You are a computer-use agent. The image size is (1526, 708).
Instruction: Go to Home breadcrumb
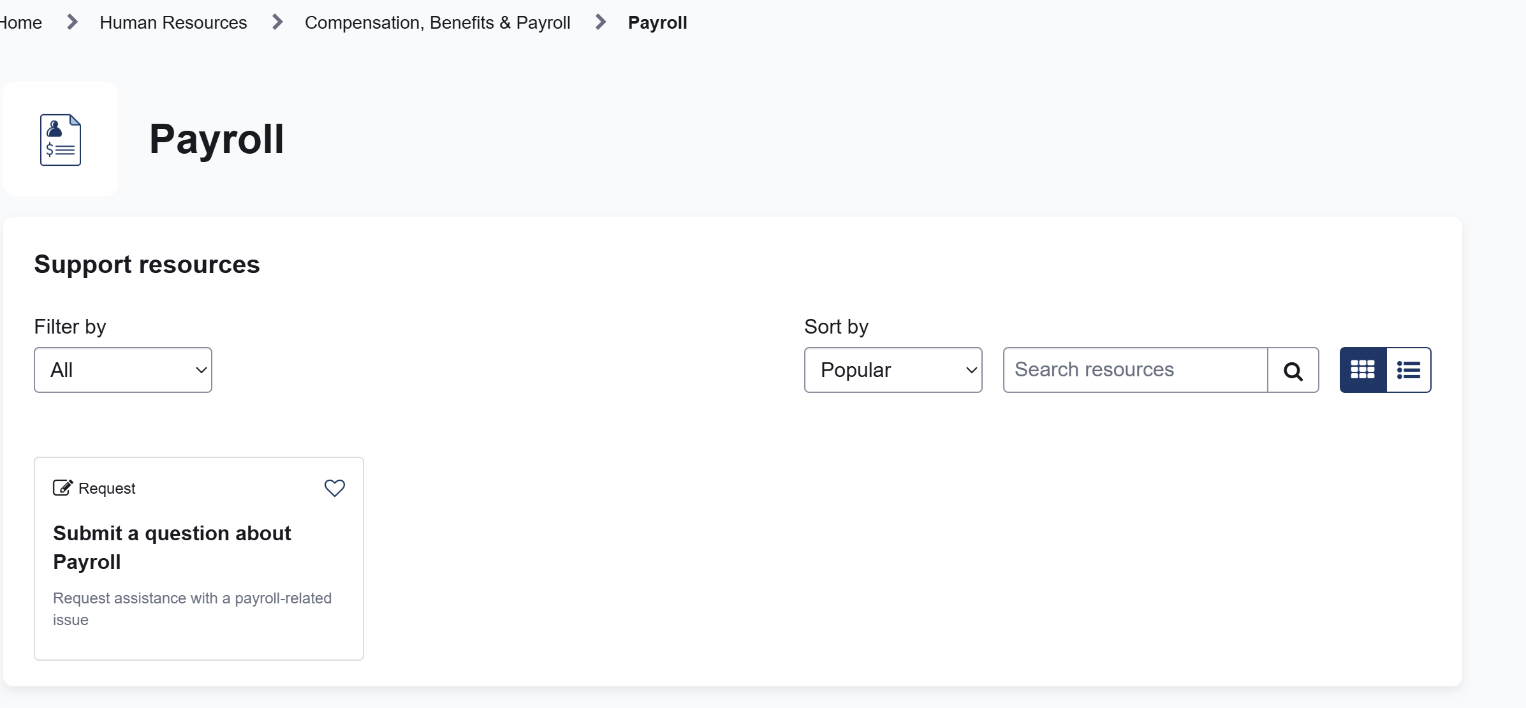(20, 23)
